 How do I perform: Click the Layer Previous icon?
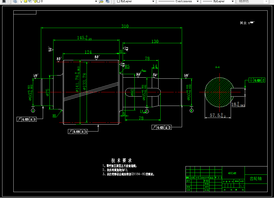point(107,1)
